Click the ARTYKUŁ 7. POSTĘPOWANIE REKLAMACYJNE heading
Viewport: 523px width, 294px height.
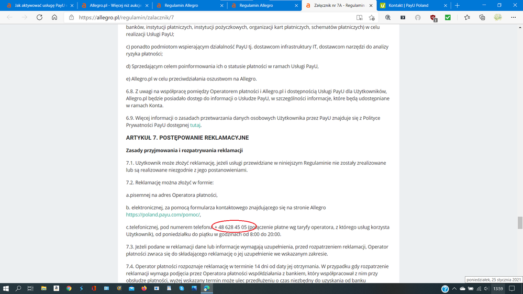coord(187,138)
